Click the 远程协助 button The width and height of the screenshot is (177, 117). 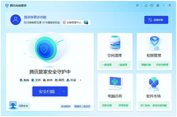point(156,20)
